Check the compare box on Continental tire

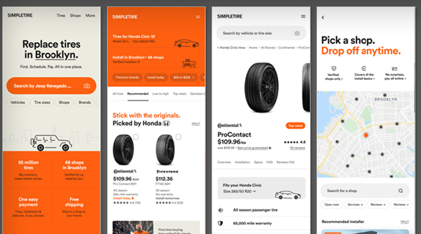click(x=136, y=137)
